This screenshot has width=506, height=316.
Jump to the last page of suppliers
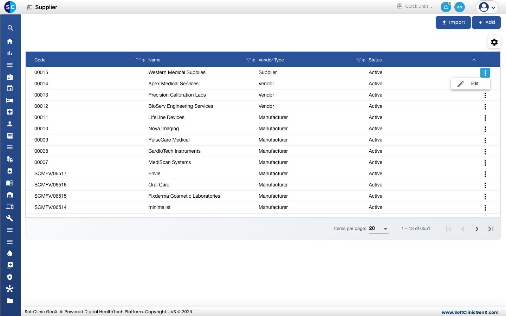coord(491,229)
